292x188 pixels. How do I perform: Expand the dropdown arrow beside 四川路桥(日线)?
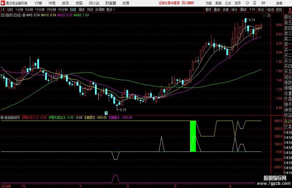click(24, 15)
